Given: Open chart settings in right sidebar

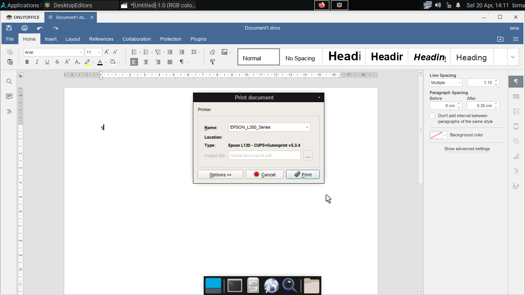Looking at the screenshot, I should (x=516, y=156).
